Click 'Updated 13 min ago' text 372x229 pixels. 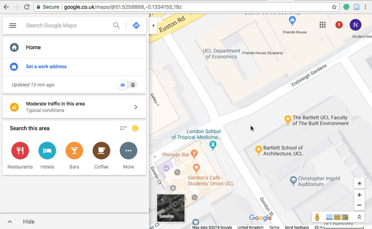(33, 85)
